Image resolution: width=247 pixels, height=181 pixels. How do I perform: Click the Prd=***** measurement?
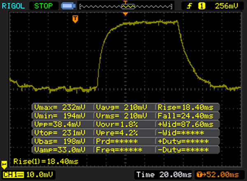(117, 141)
